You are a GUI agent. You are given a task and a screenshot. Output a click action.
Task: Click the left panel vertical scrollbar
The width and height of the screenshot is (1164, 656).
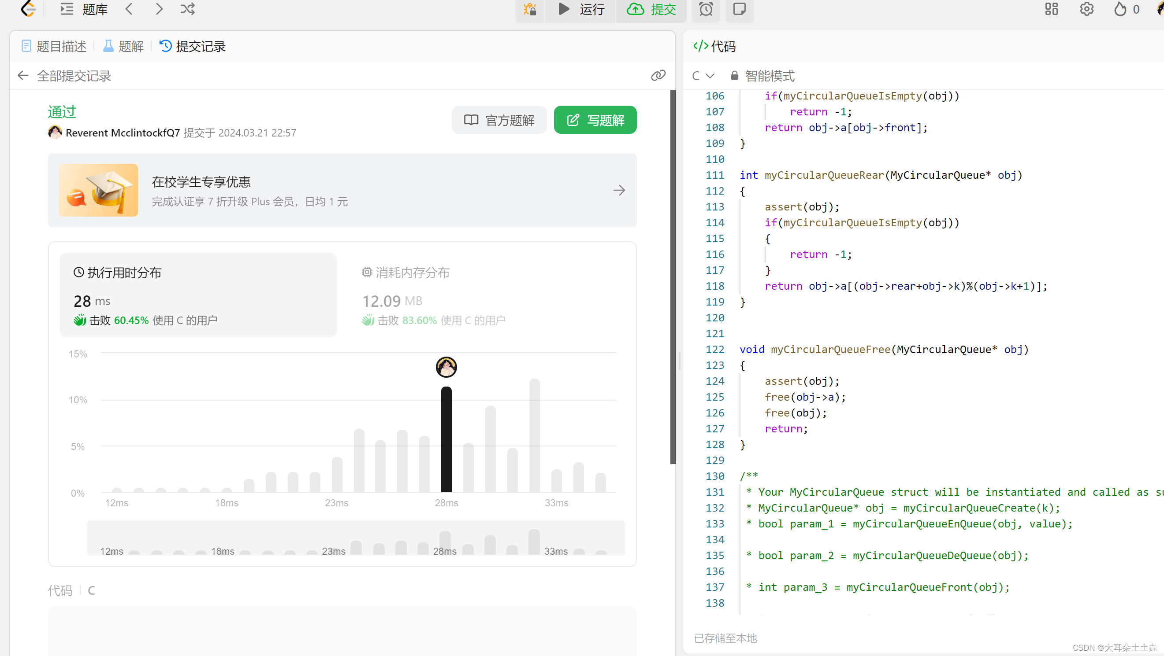673,277
